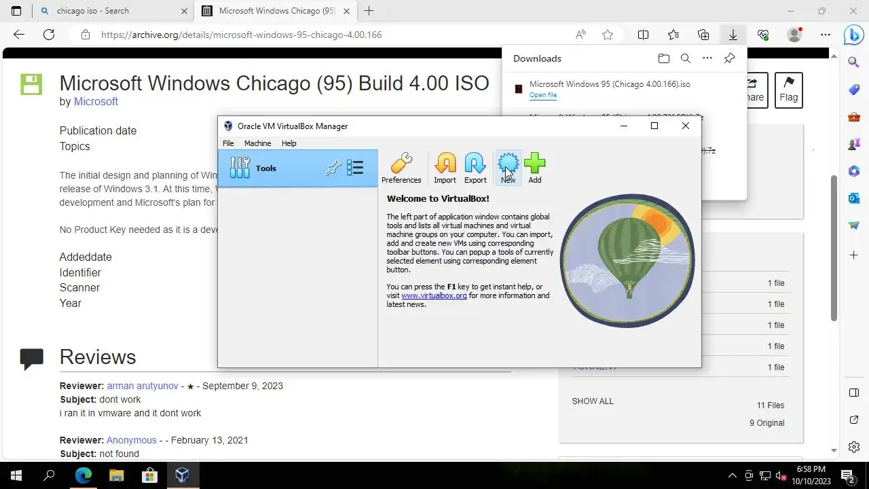Select the Tools item in VirtualBox sidebar

(298, 168)
